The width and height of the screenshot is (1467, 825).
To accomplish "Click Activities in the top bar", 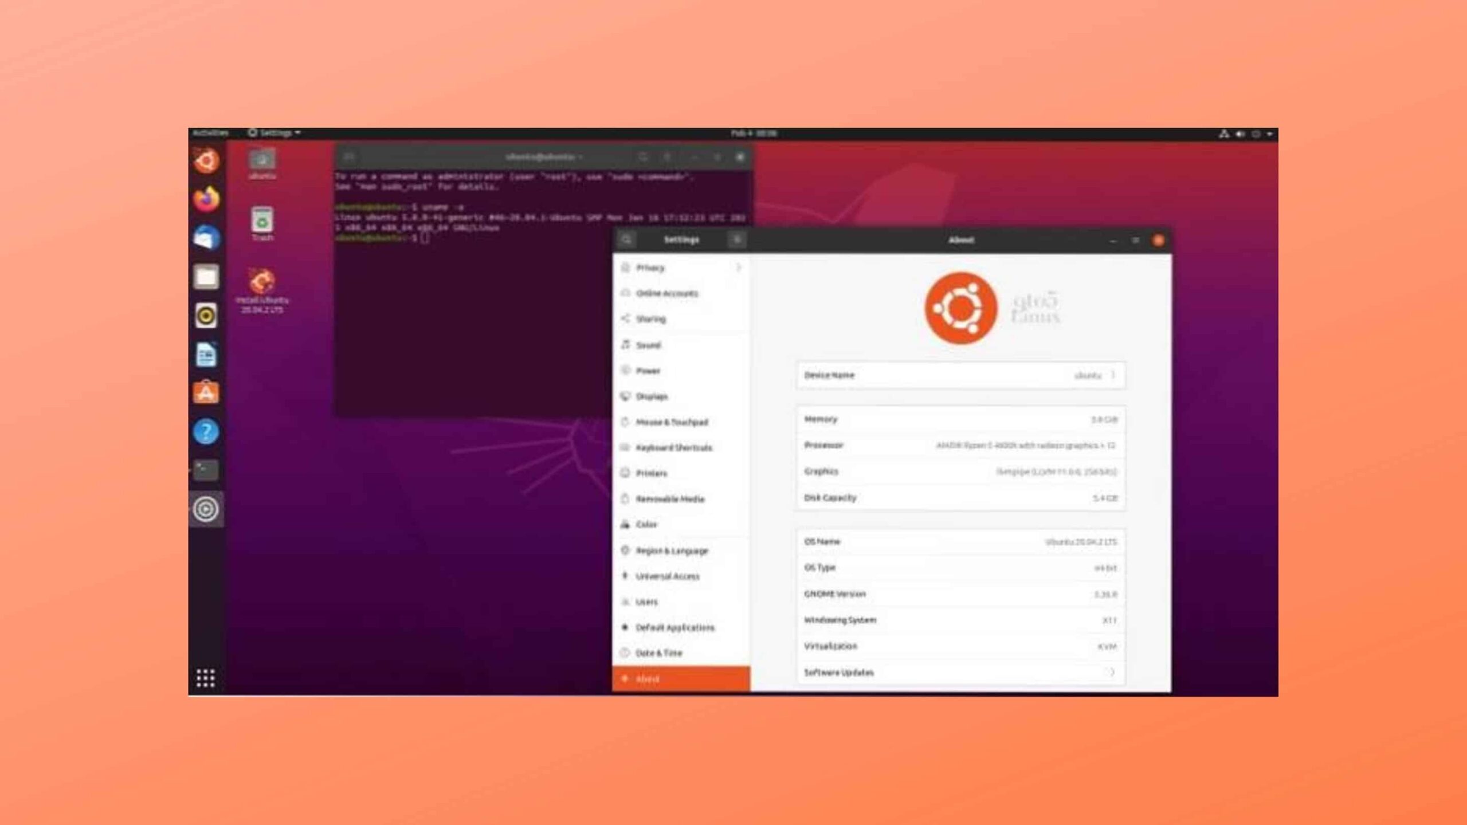I will coord(210,133).
